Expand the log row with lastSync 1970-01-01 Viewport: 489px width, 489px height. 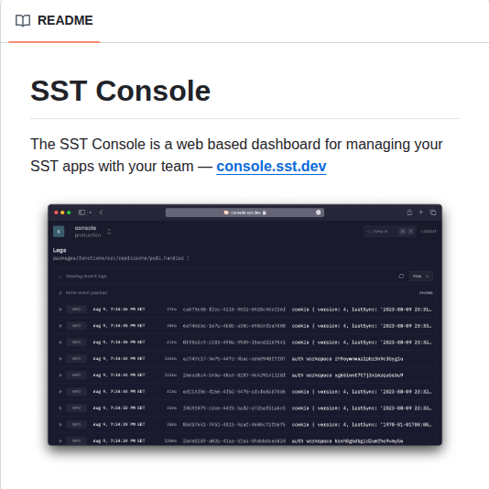pyautogui.click(x=60, y=425)
